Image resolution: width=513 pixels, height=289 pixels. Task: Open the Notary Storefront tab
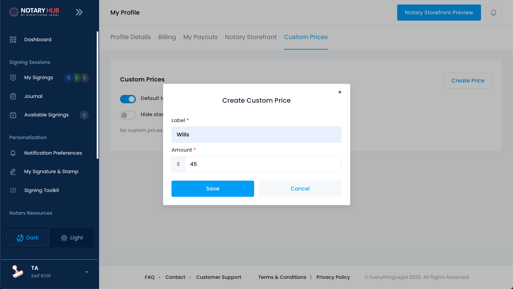click(x=251, y=37)
